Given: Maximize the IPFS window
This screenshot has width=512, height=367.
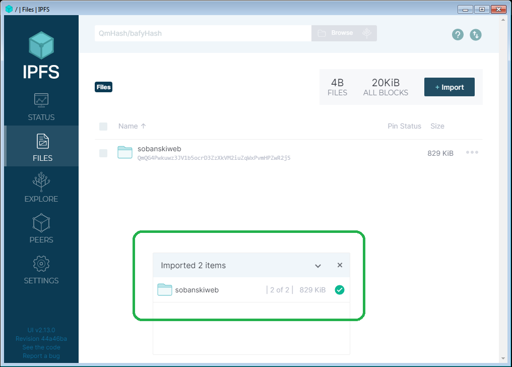Looking at the screenshot, I should tap(482, 10).
